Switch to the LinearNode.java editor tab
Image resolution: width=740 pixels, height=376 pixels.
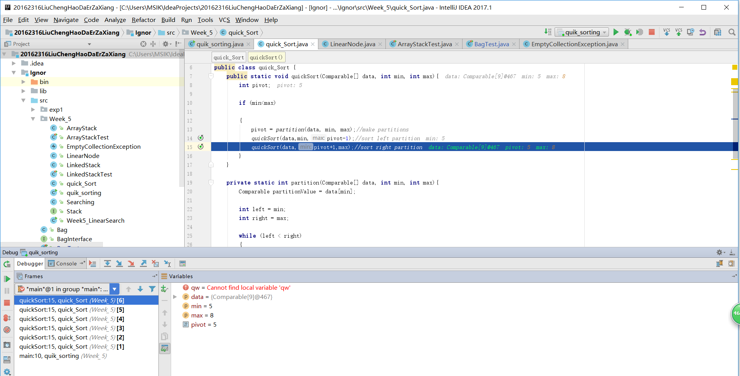pos(352,44)
